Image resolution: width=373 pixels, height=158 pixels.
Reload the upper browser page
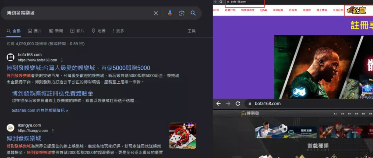pos(221,2)
